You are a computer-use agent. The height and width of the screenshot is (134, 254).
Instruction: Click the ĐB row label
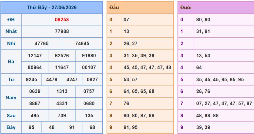point(11,20)
